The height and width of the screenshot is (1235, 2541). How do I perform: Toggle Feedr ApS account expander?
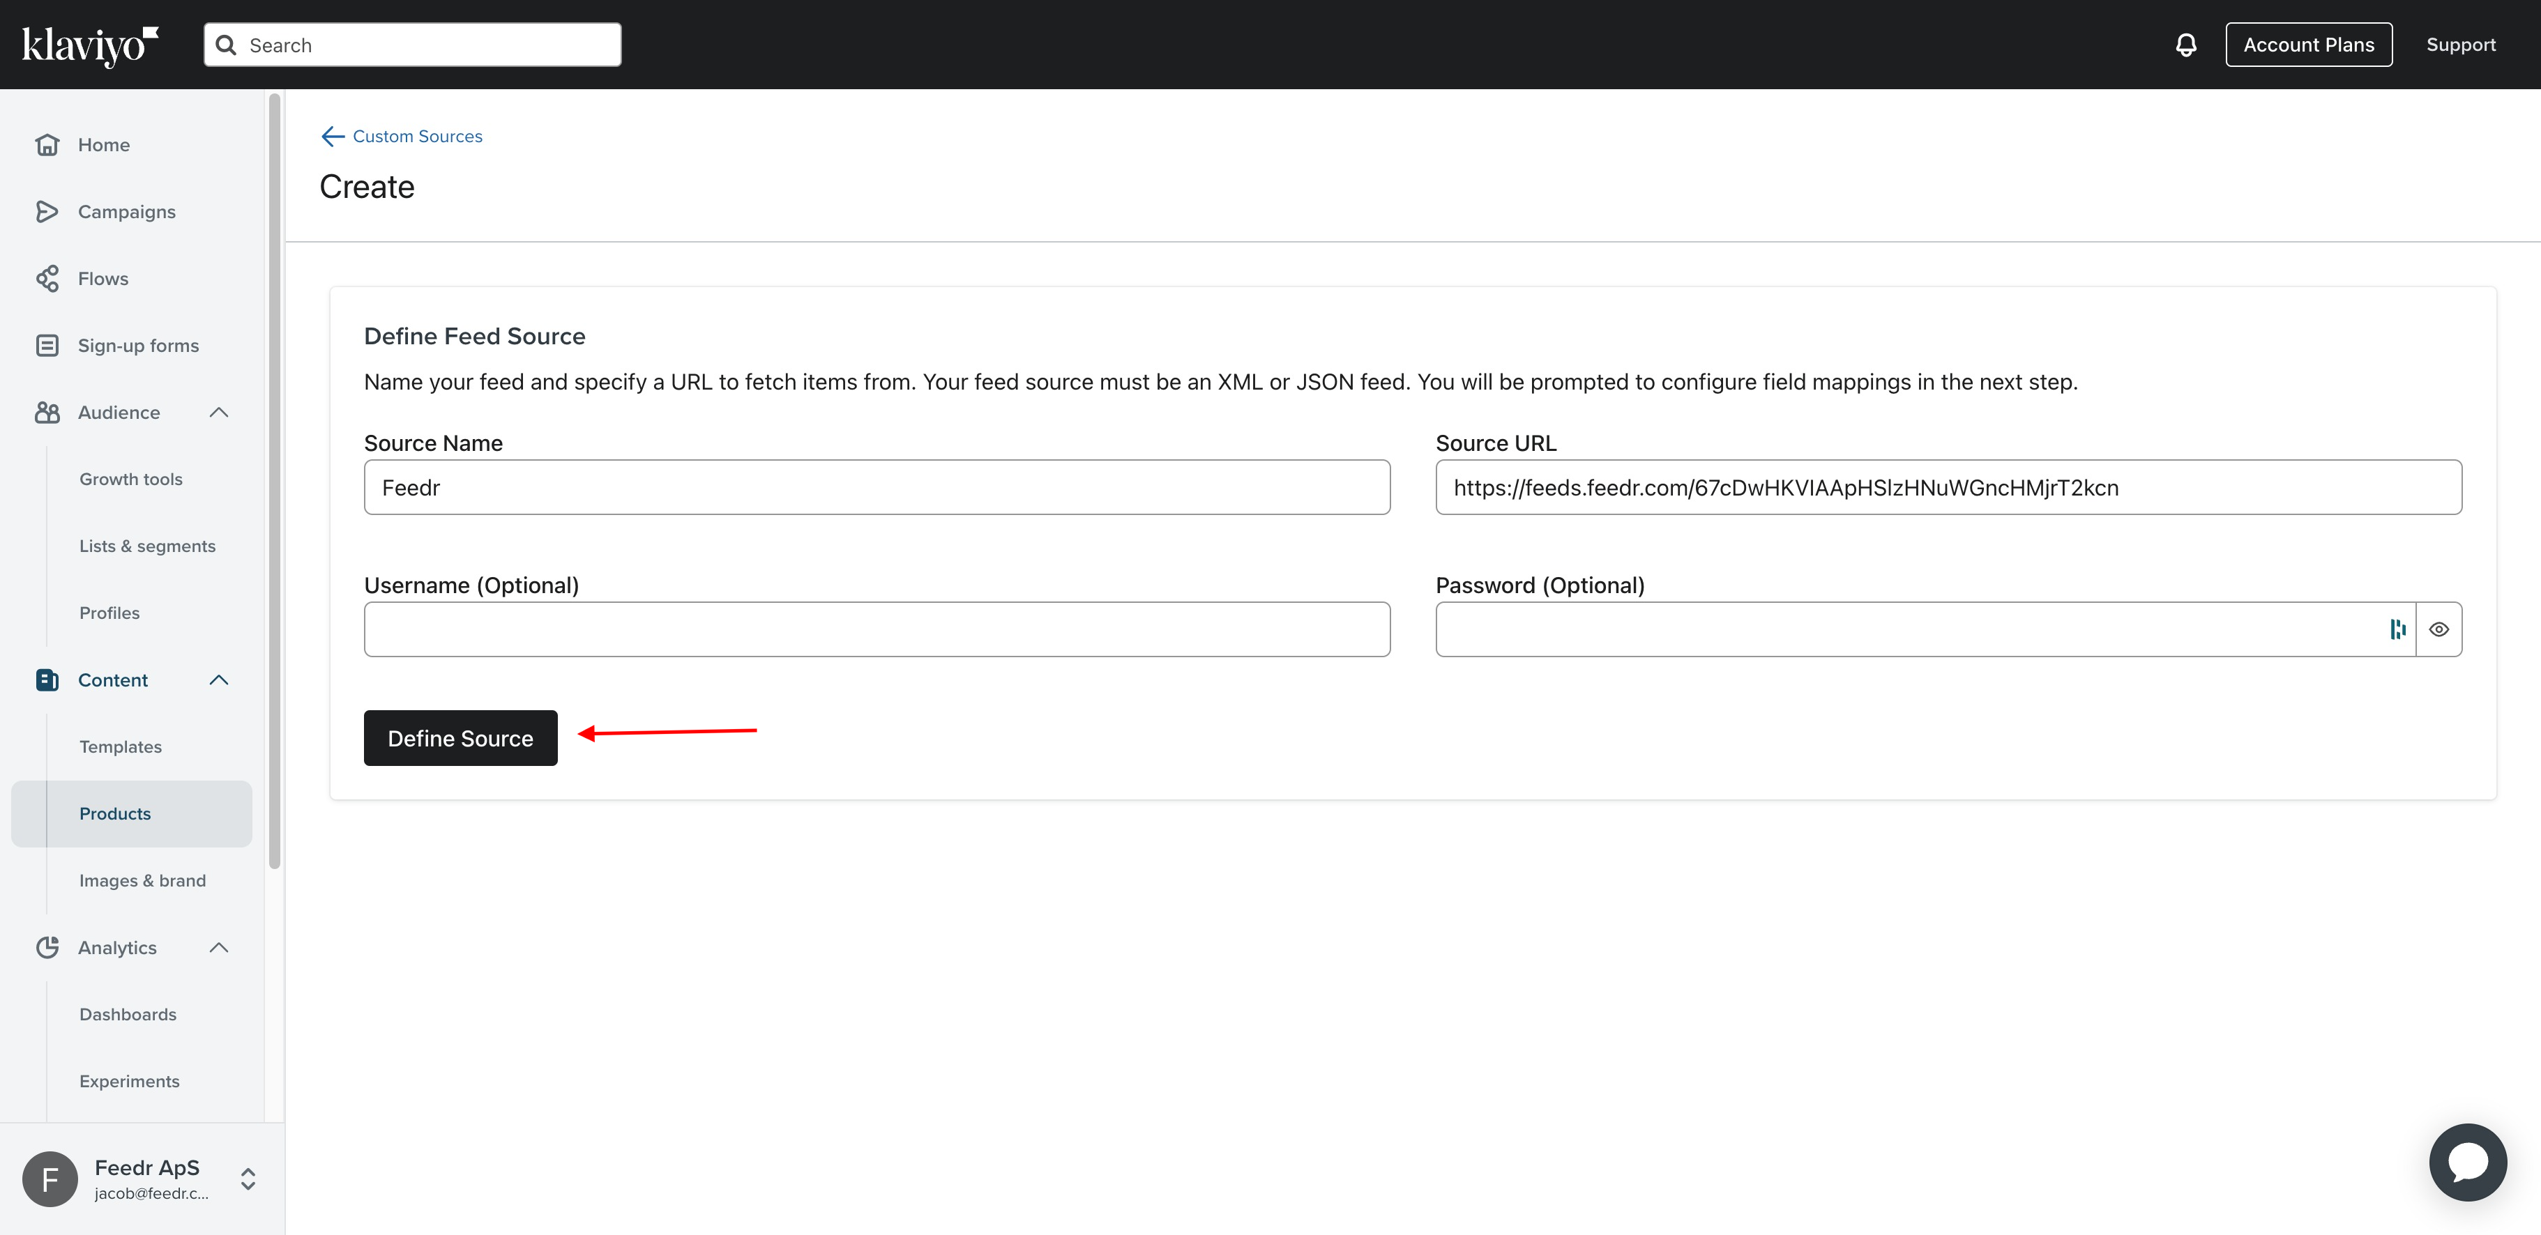250,1179
